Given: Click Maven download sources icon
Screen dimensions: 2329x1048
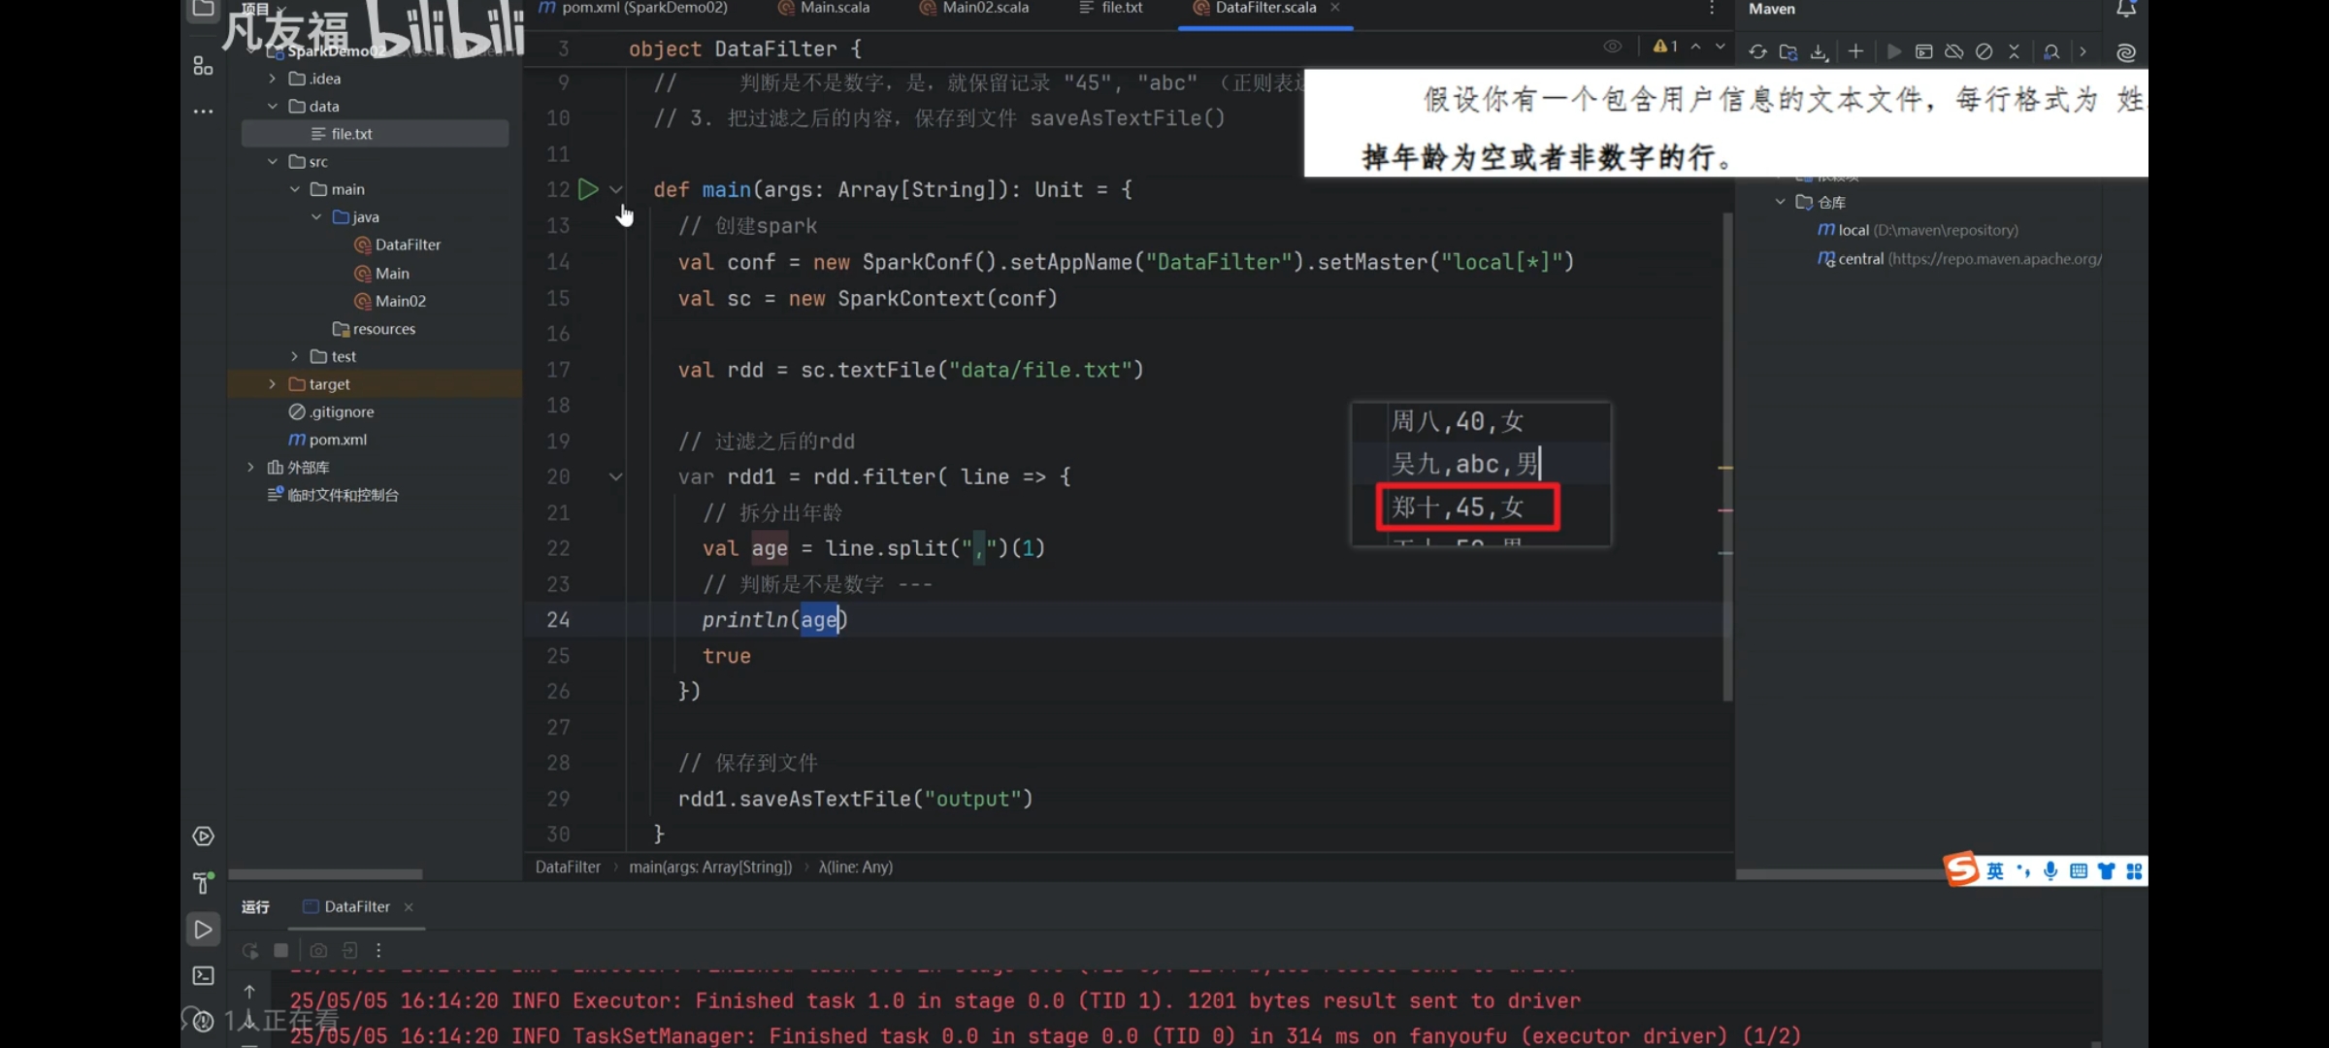Looking at the screenshot, I should point(1820,51).
